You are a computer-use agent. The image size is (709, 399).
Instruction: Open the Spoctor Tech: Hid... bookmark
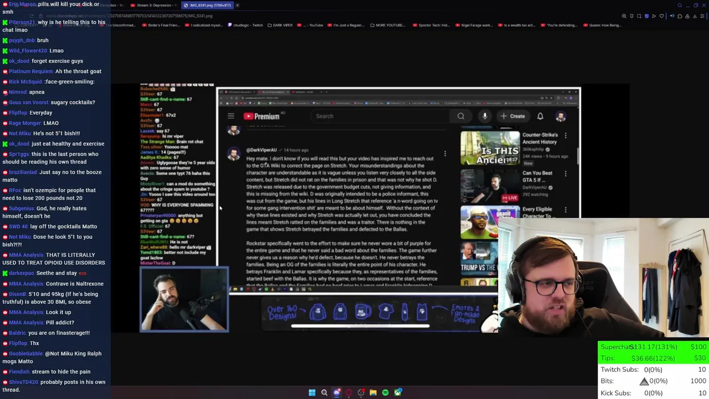click(430, 25)
